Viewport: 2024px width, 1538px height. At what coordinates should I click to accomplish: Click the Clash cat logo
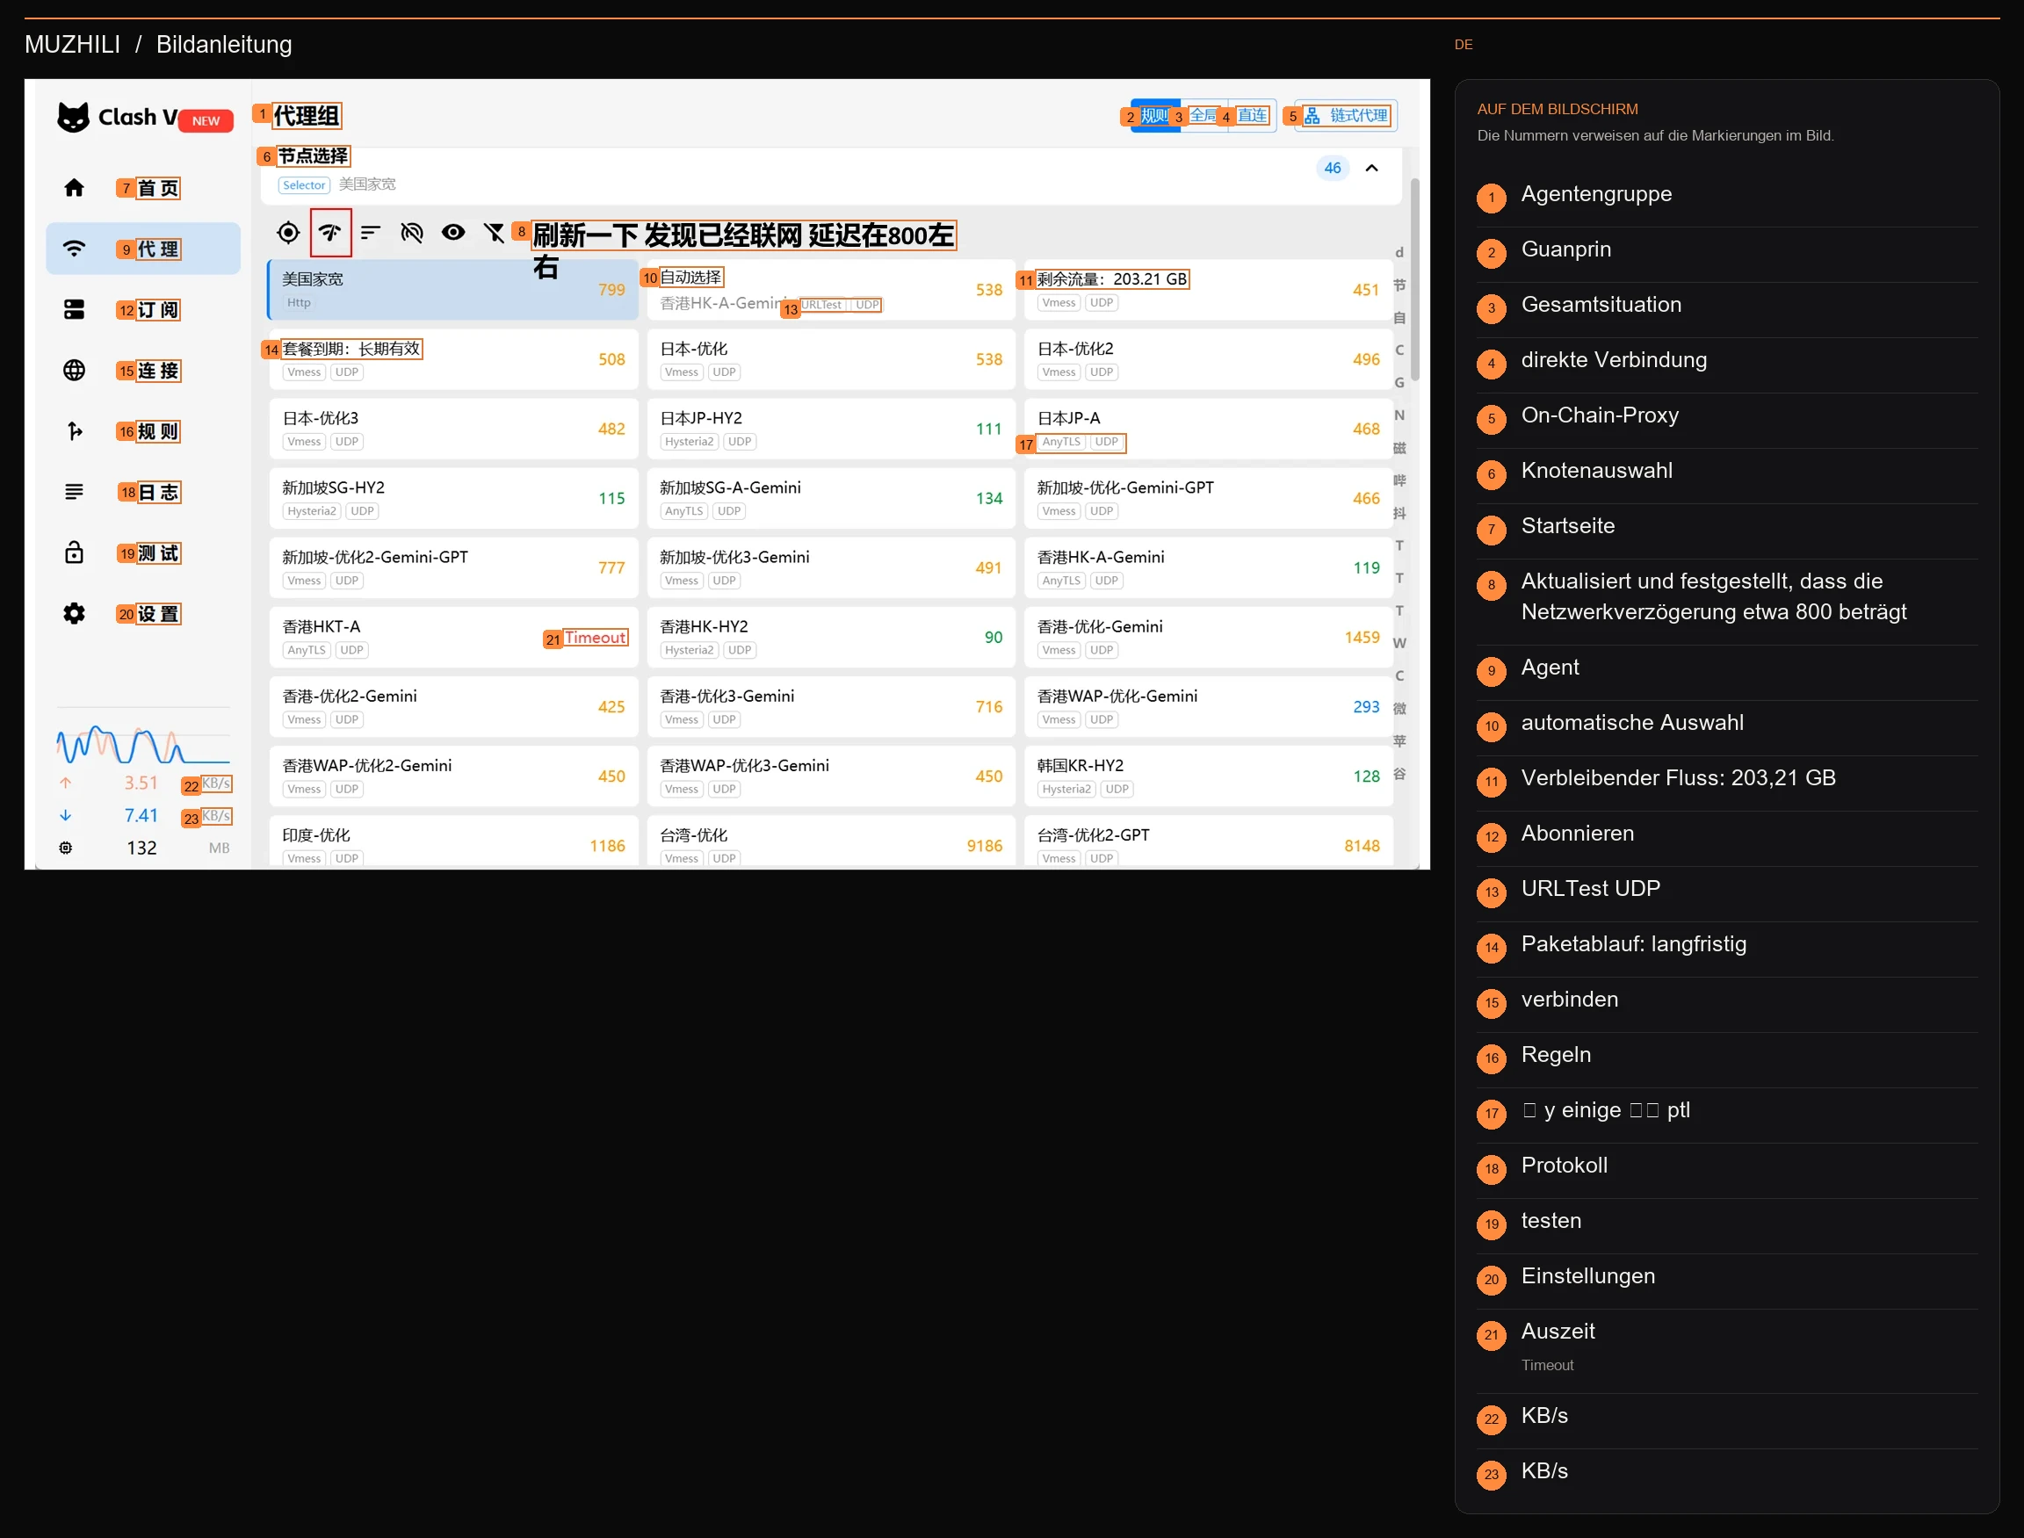[74, 117]
